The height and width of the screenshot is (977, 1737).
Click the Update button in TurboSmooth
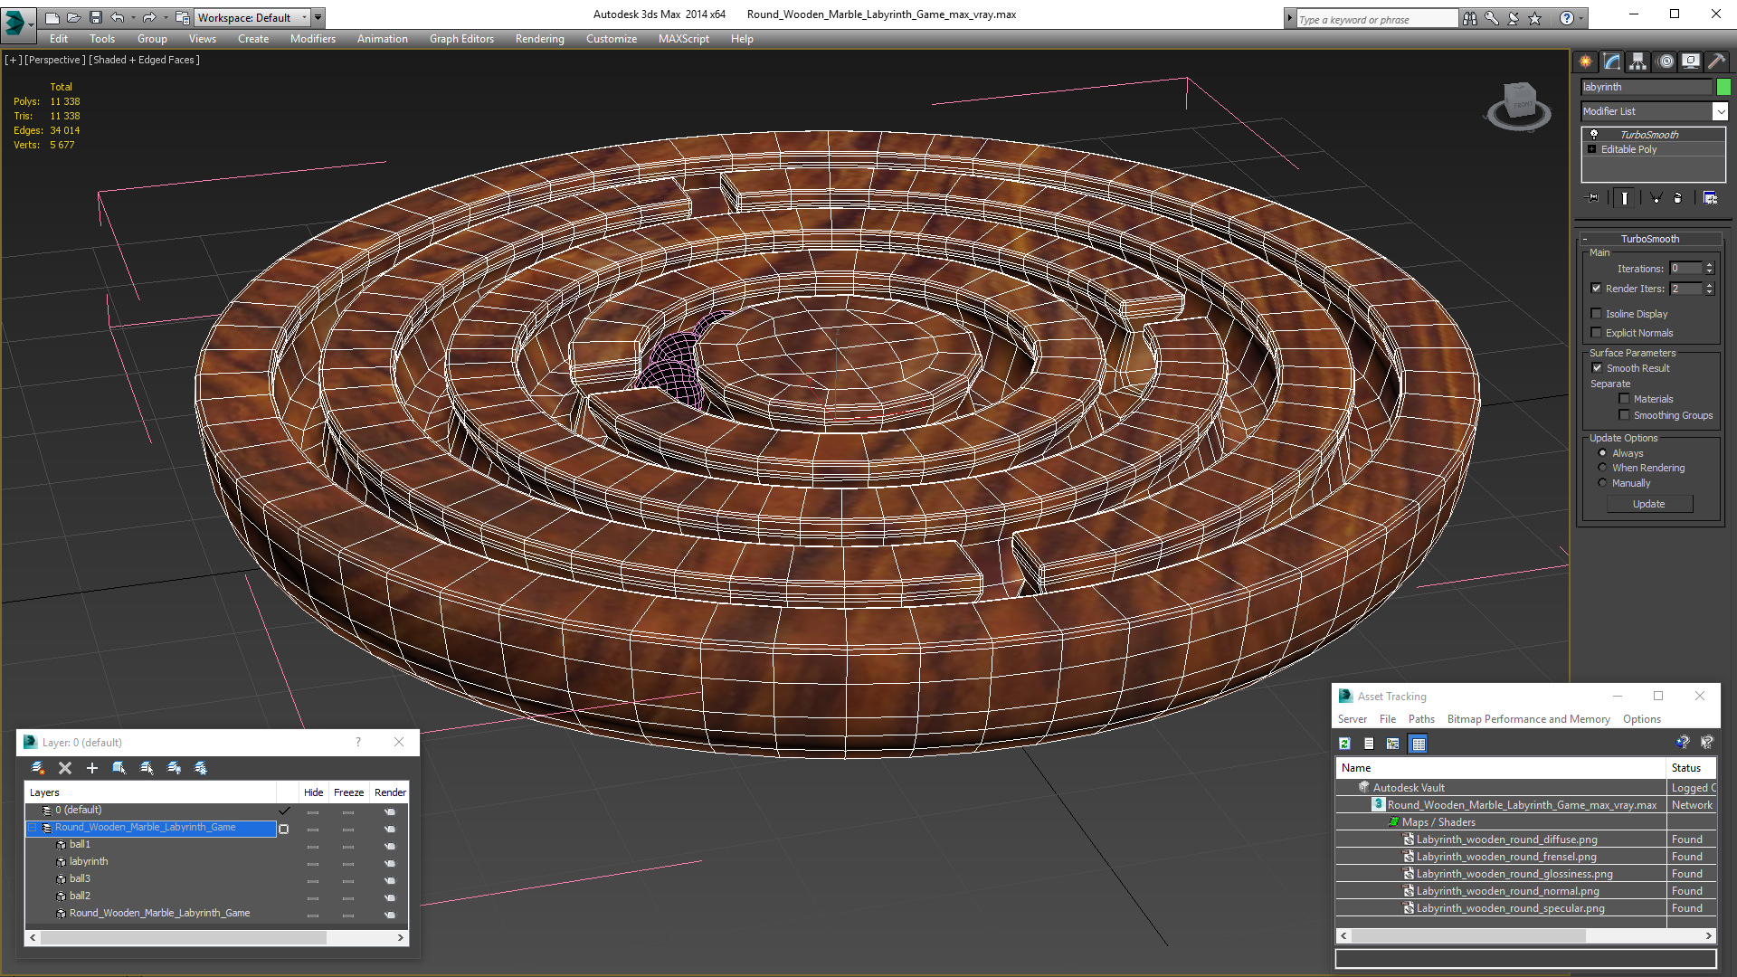(x=1648, y=504)
